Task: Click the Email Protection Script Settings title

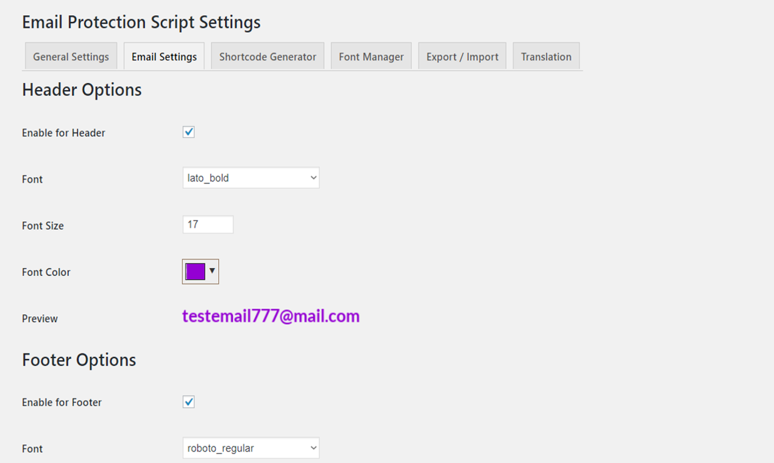Action: [141, 22]
